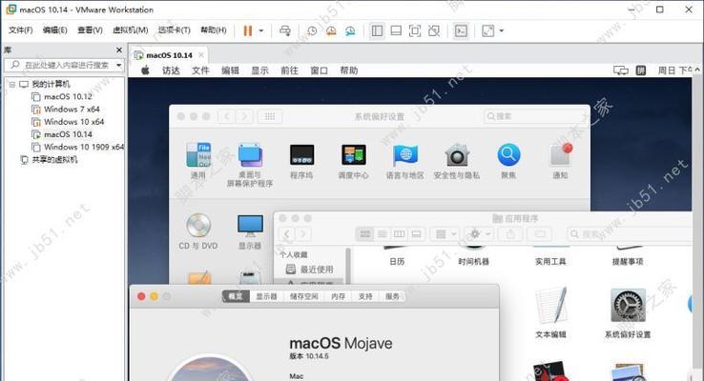
Task: Switch Finder to icon view
Action: 365,234
